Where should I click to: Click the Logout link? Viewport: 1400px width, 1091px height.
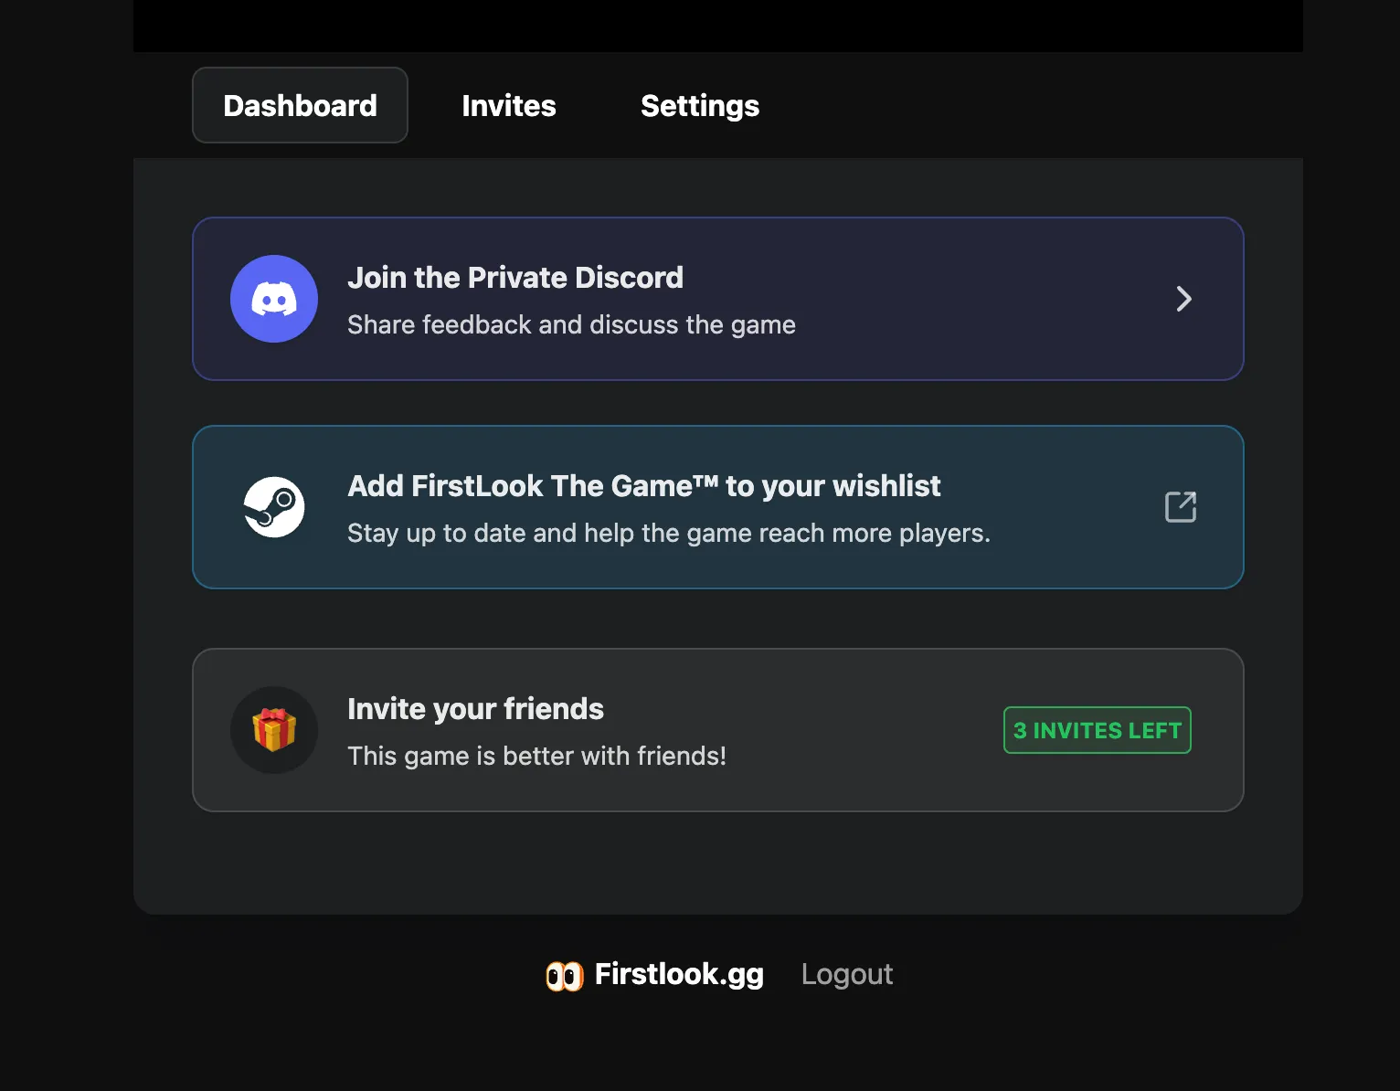(846, 974)
